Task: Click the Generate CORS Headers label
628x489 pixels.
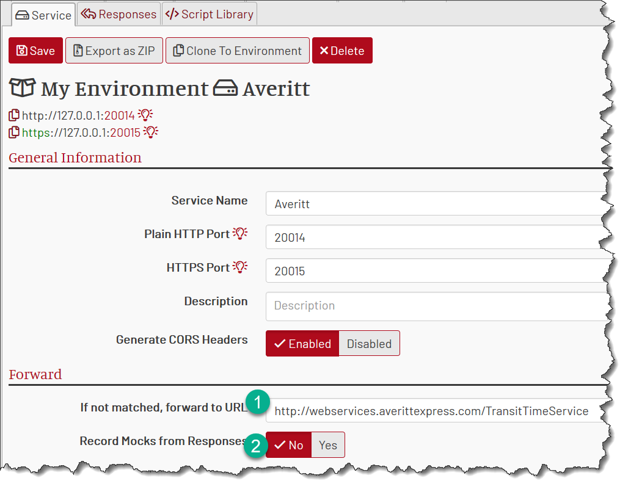Action: (x=182, y=339)
